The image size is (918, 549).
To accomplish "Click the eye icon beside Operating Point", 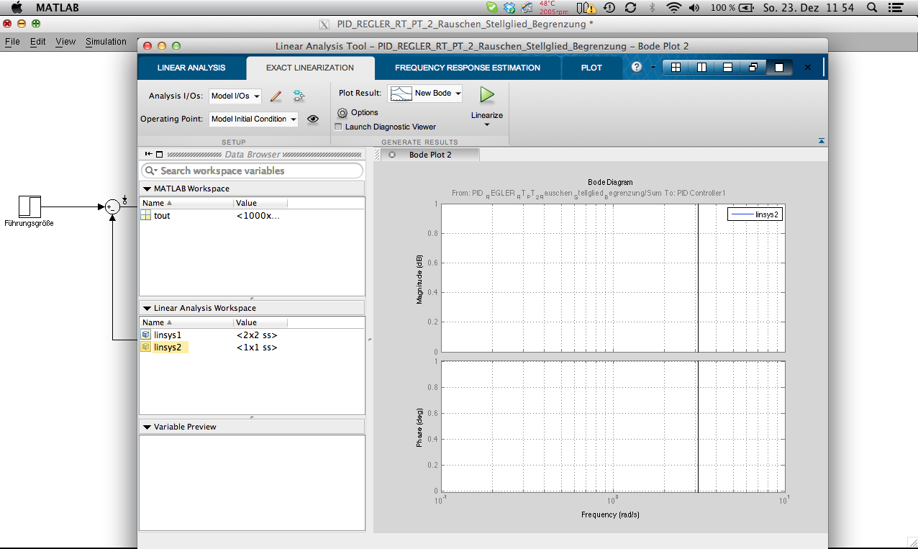I will click(313, 119).
